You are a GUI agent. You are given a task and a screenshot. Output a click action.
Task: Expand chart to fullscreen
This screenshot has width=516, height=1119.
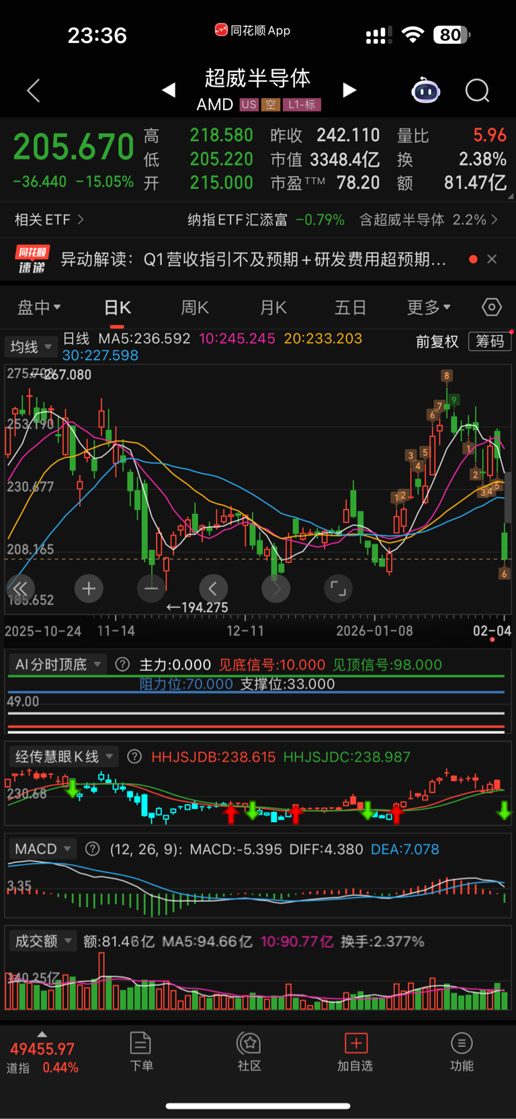(338, 589)
